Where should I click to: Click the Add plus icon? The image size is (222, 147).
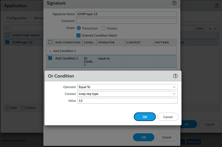(8, 108)
